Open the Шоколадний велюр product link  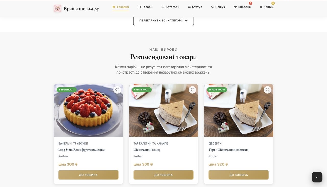pyautogui.click(x=147, y=150)
